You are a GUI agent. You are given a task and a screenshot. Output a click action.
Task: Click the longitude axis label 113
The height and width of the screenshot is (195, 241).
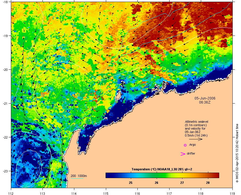point(42,193)
